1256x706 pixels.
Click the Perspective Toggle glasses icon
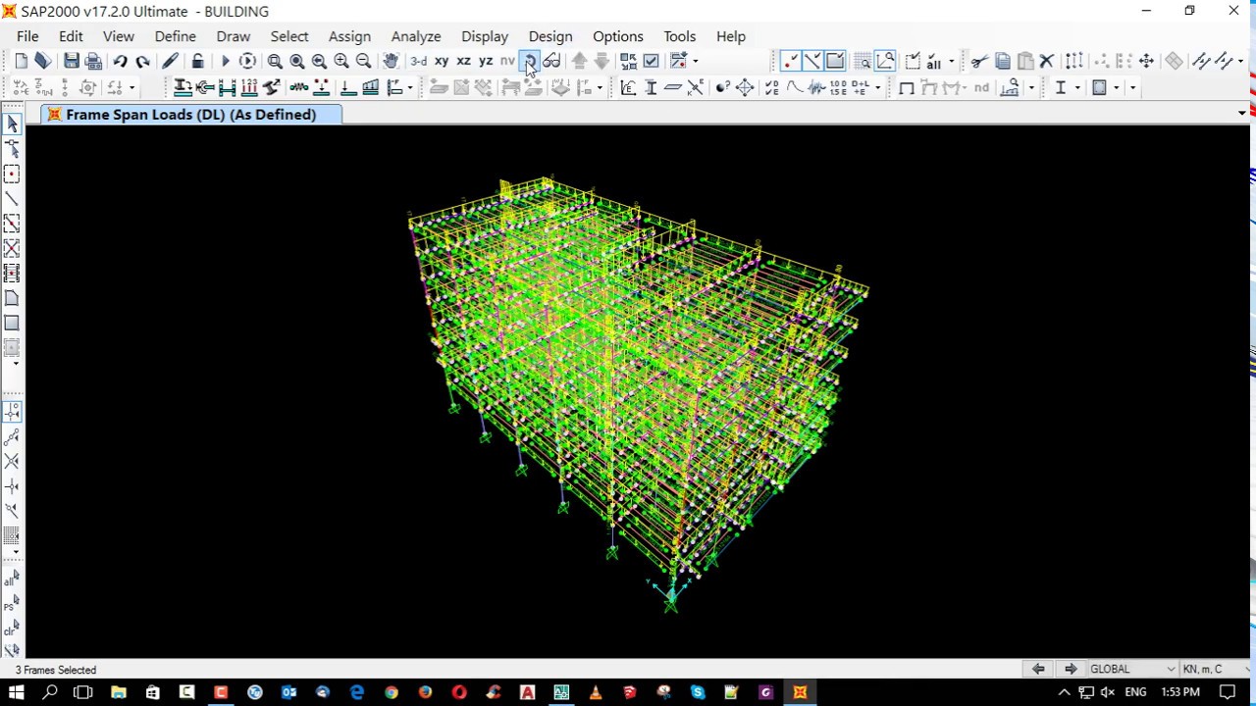coord(551,61)
